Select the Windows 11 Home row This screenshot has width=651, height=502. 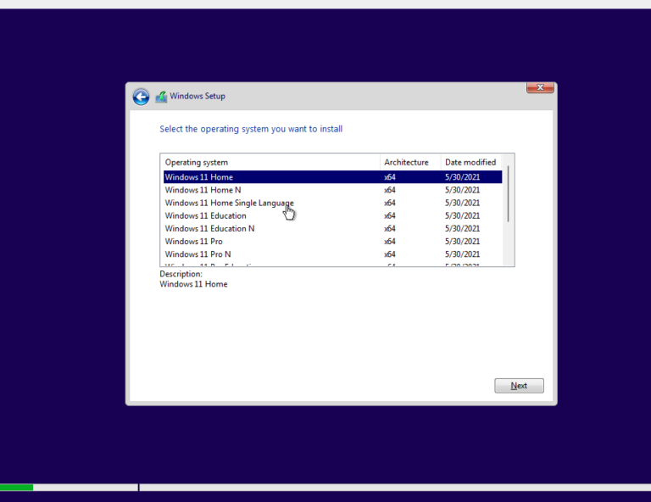(x=332, y=177)
